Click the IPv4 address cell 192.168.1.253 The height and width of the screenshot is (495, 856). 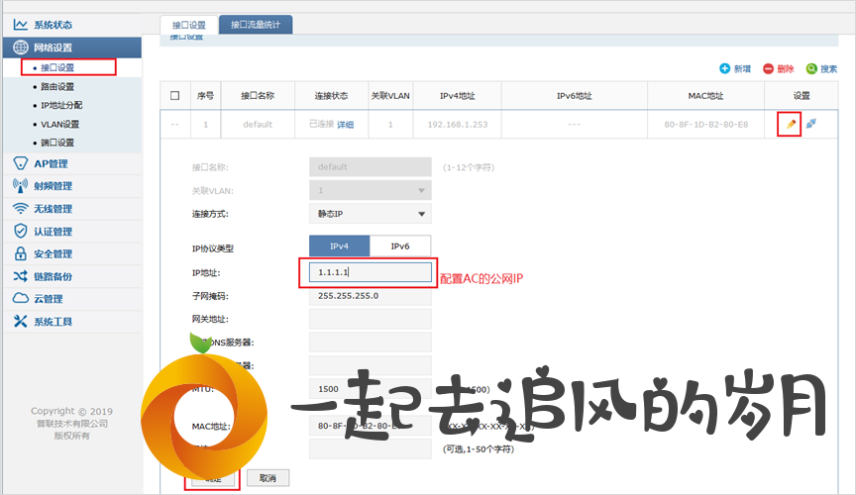click(x=458, y=125)
